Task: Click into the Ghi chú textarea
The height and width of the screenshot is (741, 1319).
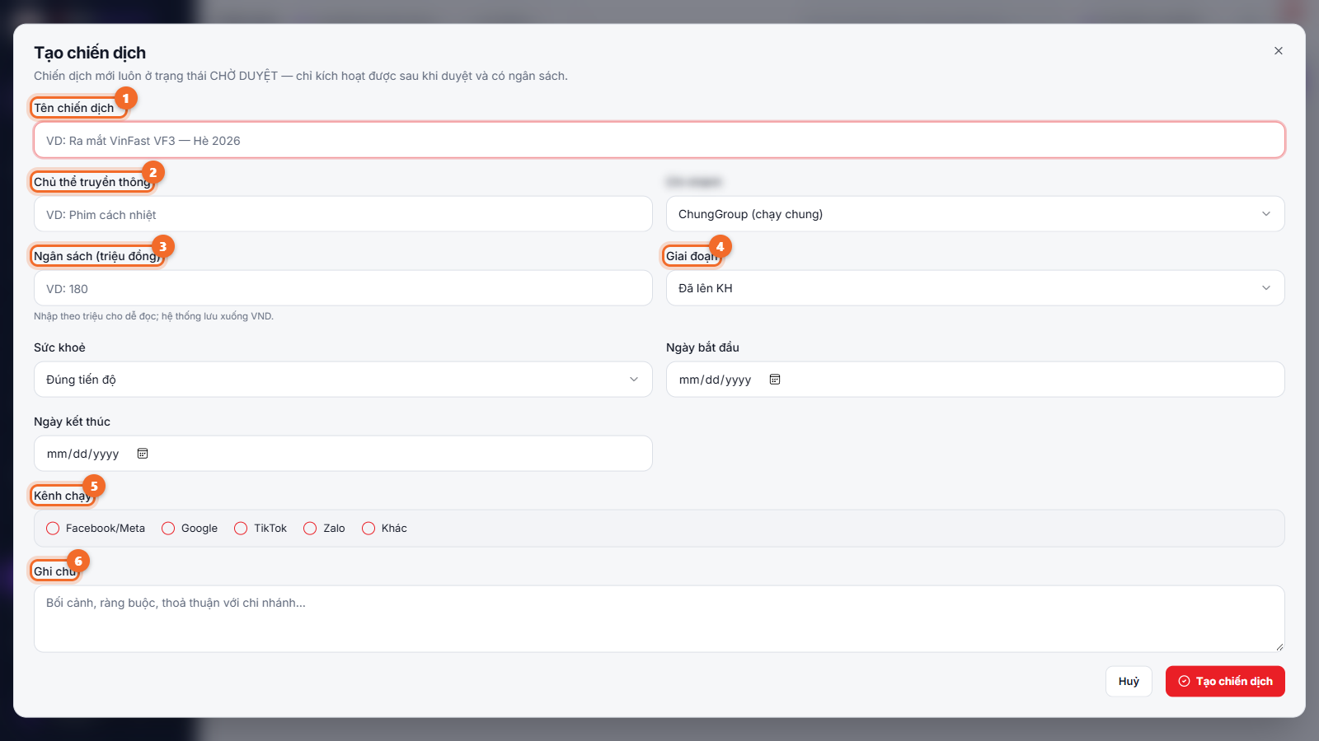Action: pos(659,619)
